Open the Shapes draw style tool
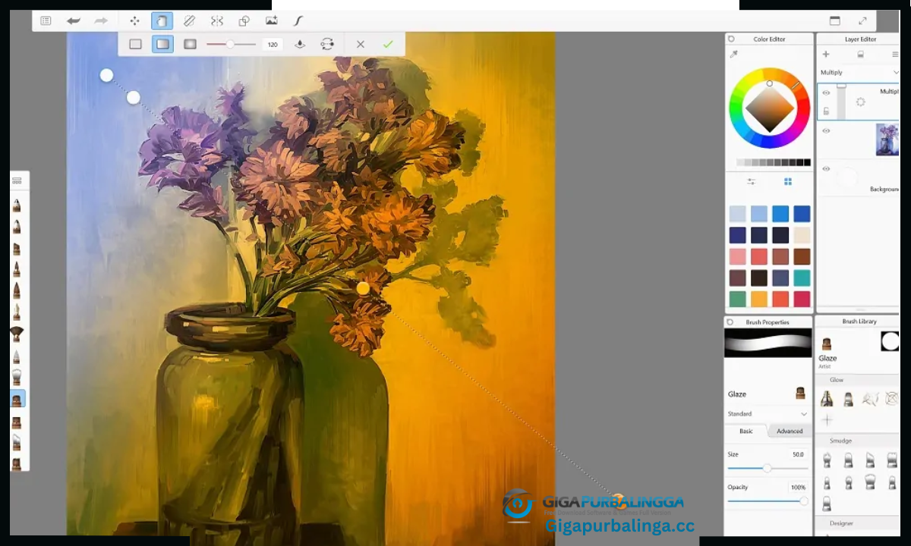Viewport: 911px width, 546px height. tap(244, 21)
